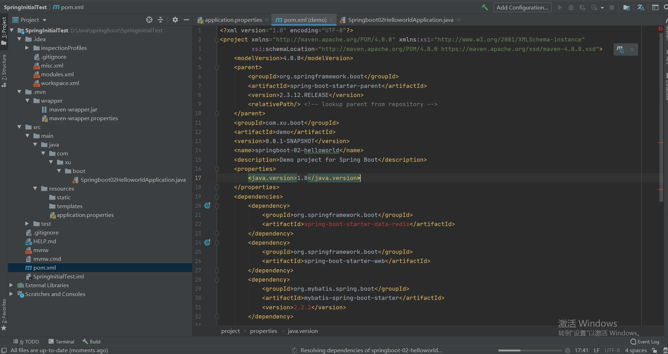Select the templates folder

click(66, 206)
